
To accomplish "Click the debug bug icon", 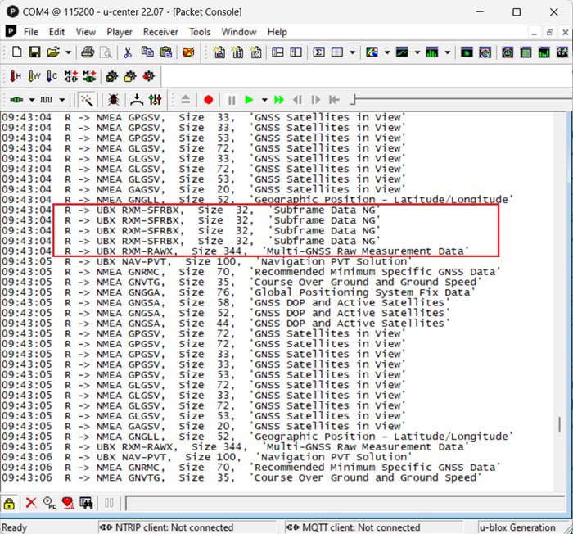I will click(x=114, y=100).
